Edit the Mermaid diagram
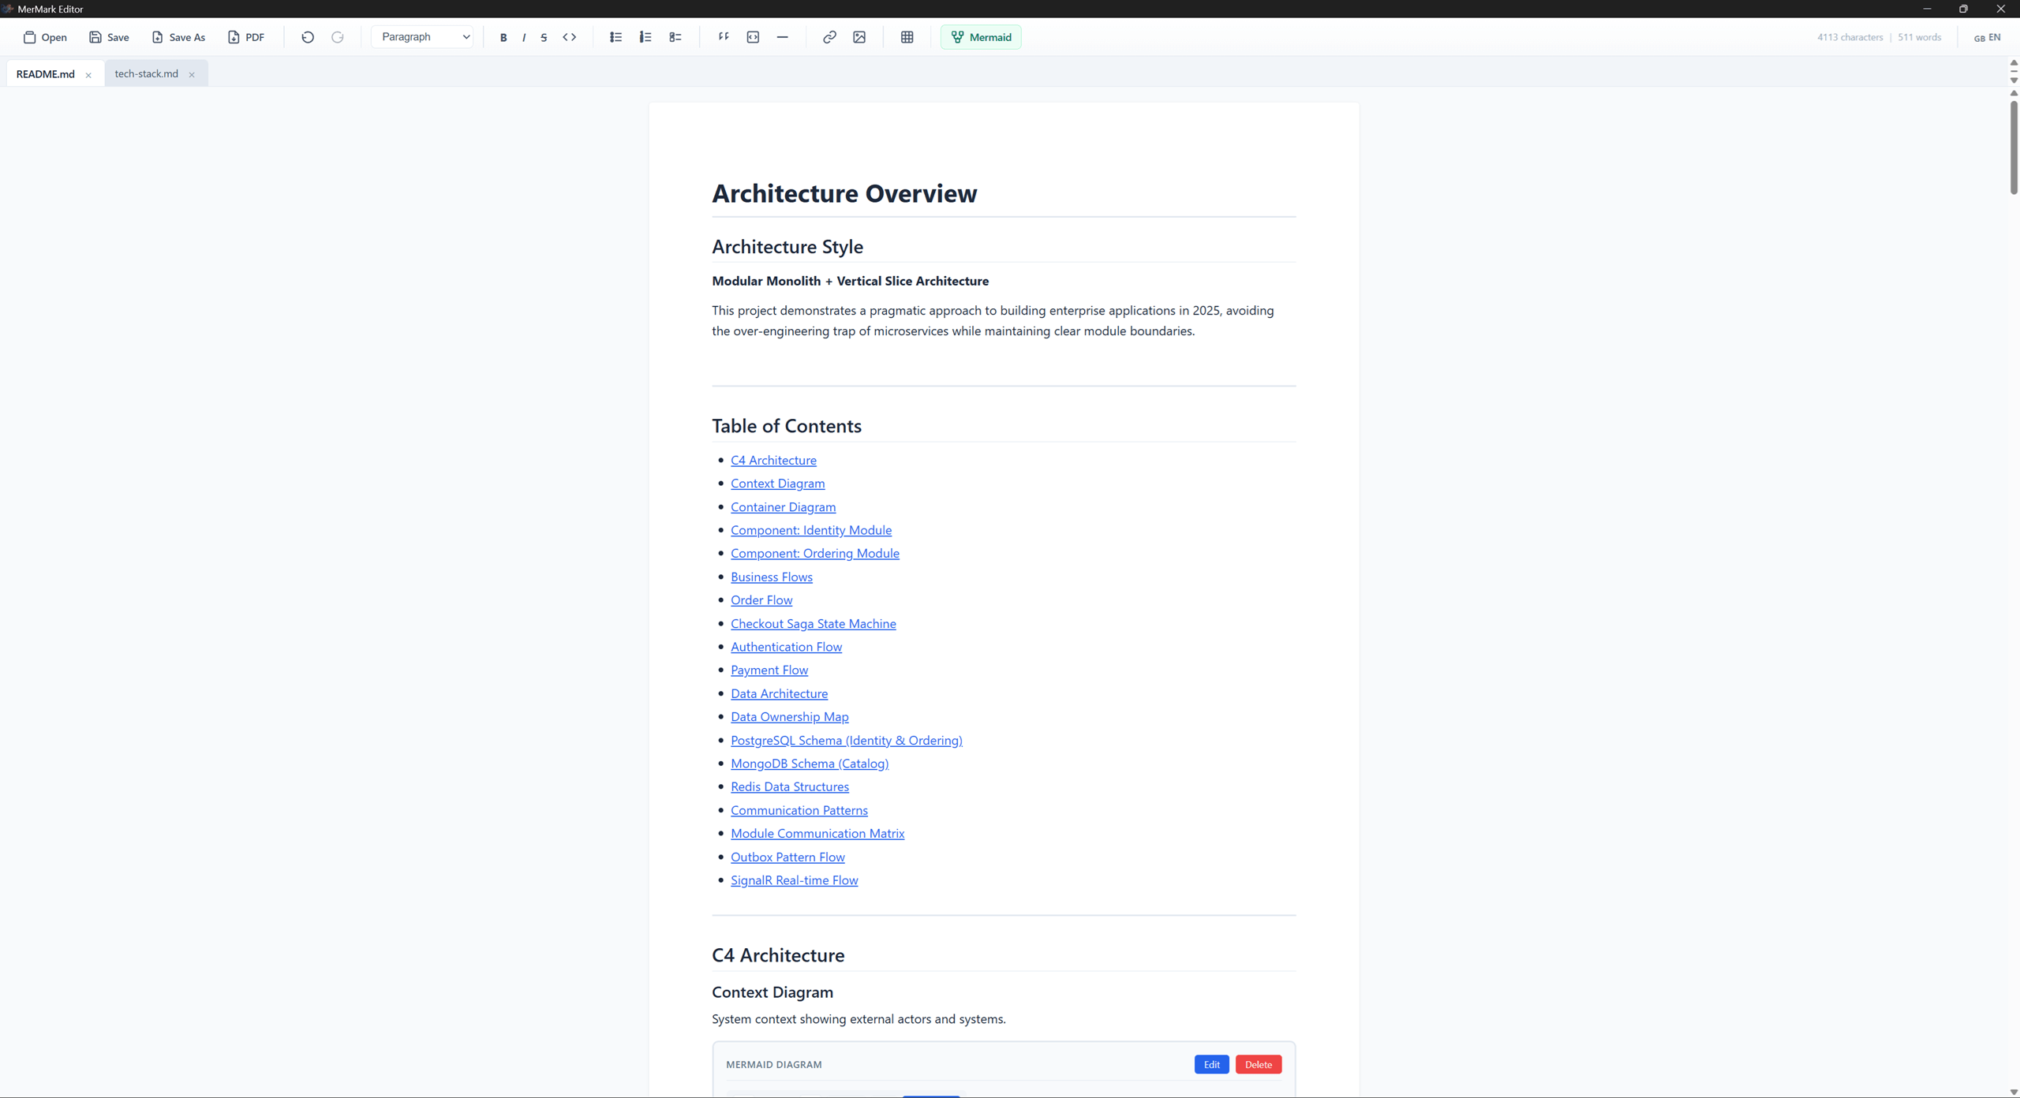Image resolution: width=2020 pixels, height=1098 pixels. point(1211,1064)
